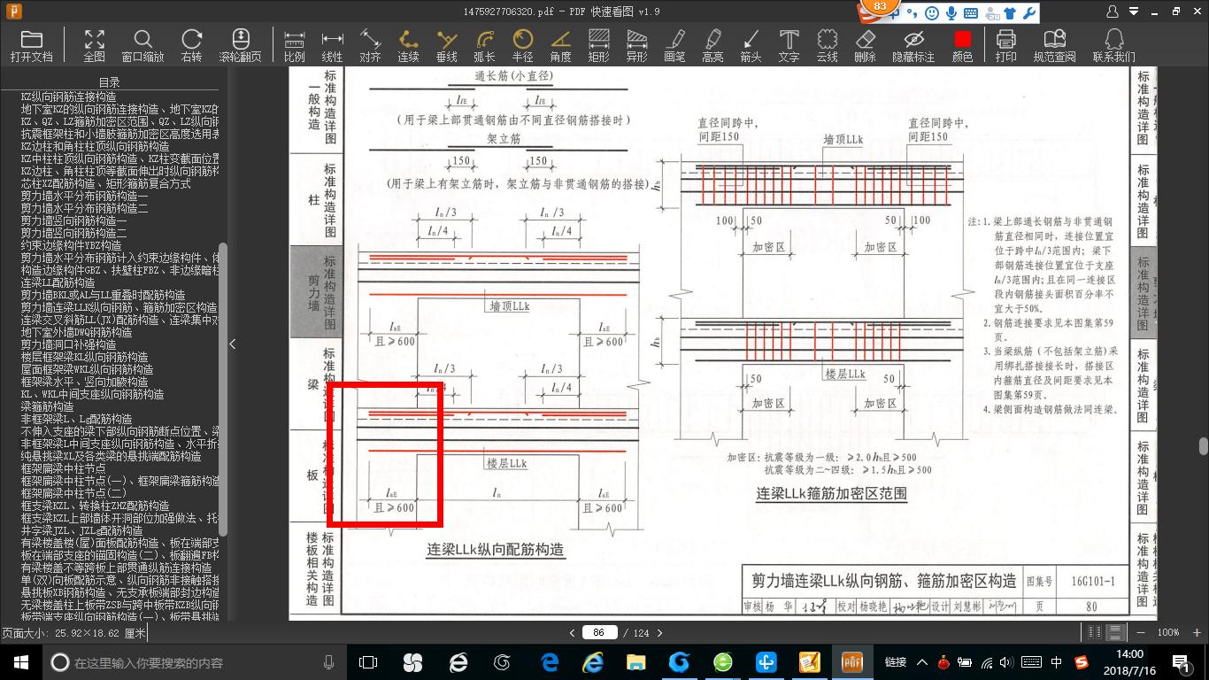Open bookmark 连梁LL配筋构造
Screen dimensions: 1209x680
[x=57, y=282]
